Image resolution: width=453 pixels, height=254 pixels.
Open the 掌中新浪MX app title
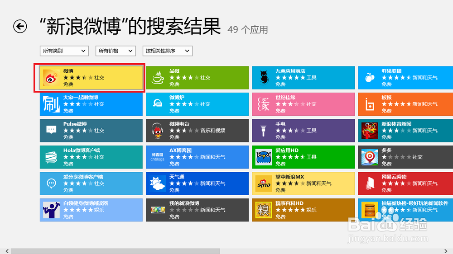tap(289, 177)
